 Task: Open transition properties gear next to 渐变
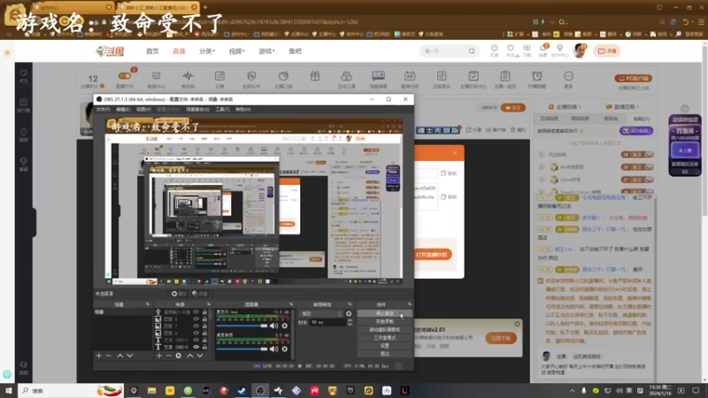pyautogui.click(x=349, y=314)
